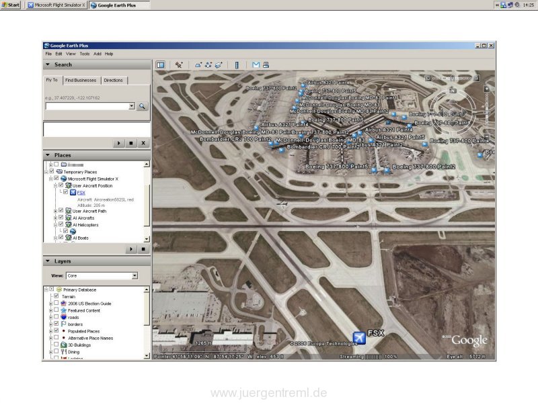Collapse the Places panel triangle
Screen dimensions: 538x403
point(48,155)
